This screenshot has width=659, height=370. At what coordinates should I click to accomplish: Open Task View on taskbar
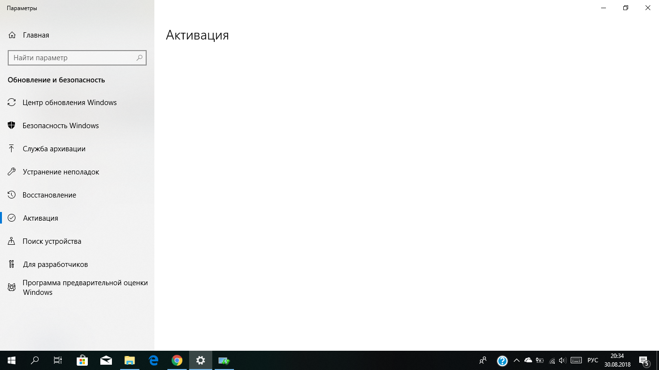point(58,360)
